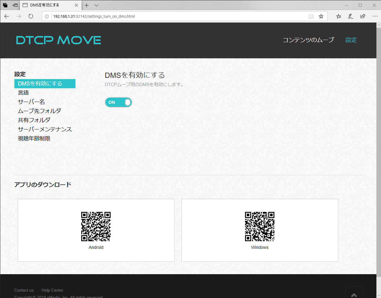Click the browser back navigation arrow
The image size is (381, 298).
[x=6, y=16]
